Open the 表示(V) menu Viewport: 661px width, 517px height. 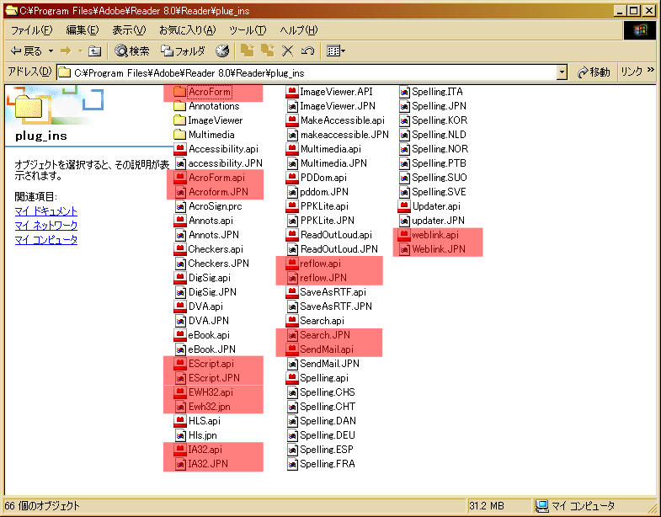129,30
